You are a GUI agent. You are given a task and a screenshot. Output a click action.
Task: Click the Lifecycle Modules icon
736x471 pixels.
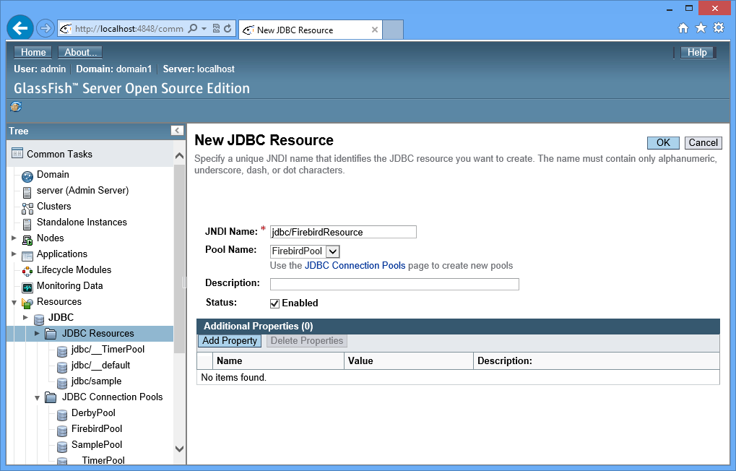[27, 272]
